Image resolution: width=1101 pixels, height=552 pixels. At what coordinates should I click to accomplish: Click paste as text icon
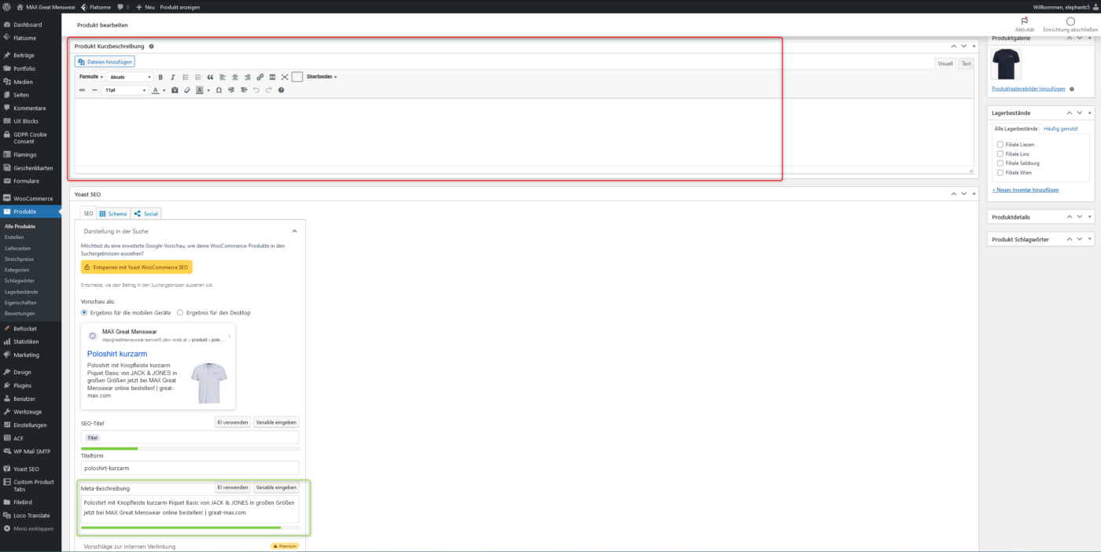pyautogui.click(x=175, y=90)
